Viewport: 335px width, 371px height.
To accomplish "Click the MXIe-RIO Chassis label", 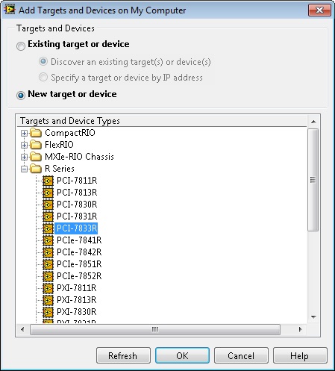I will [x=79, y=157].
